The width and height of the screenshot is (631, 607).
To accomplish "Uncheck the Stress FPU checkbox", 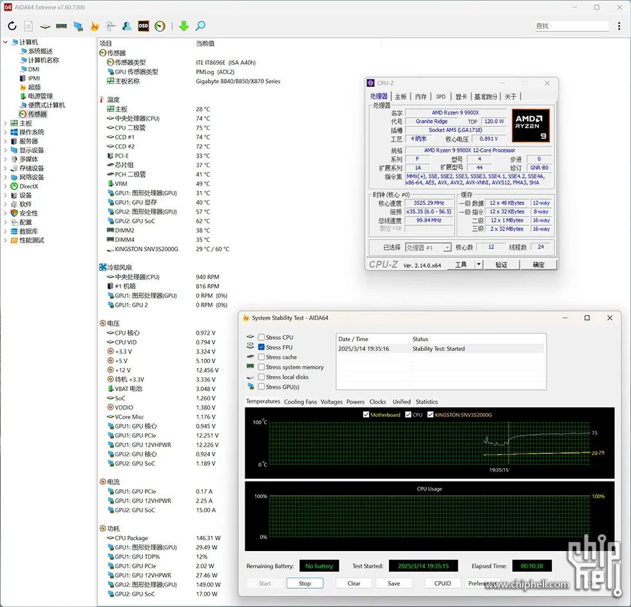I will pos(261,347).
